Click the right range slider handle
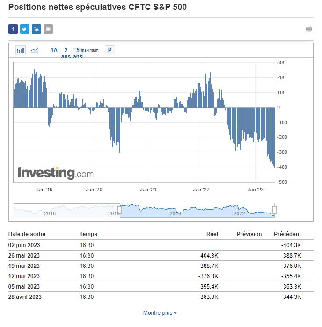Viewport: 322px width, 327px height. pos(275,210)
